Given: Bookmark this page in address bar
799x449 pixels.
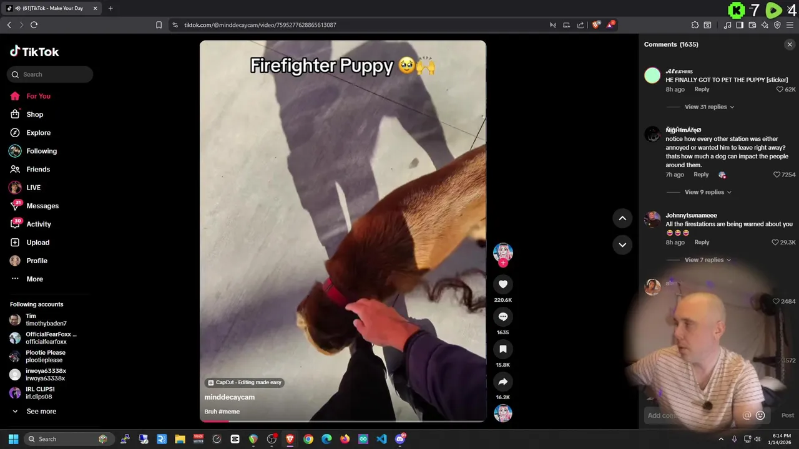Looking at the screenshot, I should click(159, 25).
